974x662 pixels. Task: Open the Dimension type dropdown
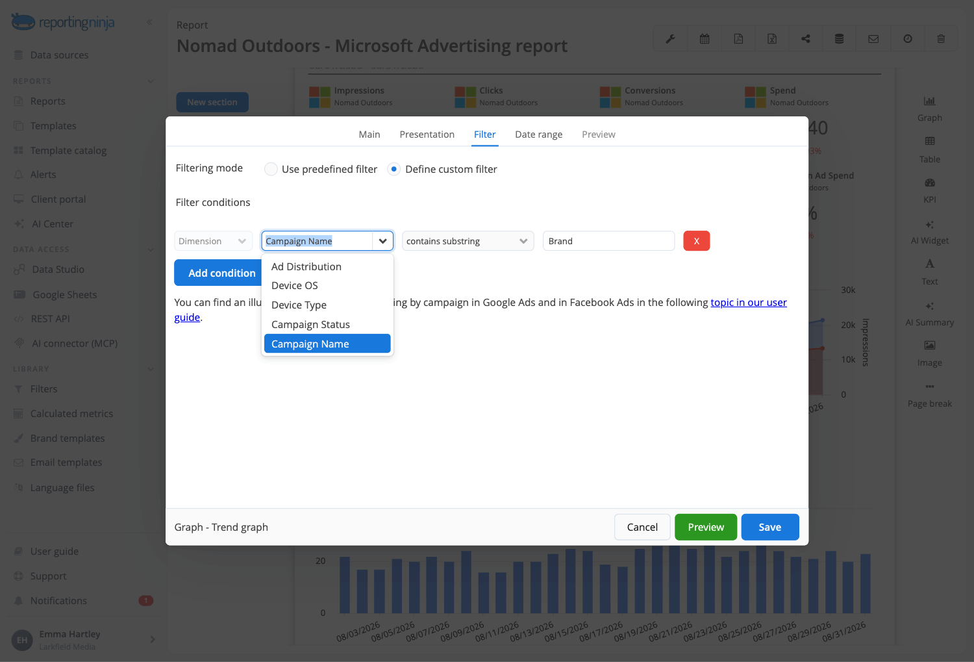[x=213, y=241]
